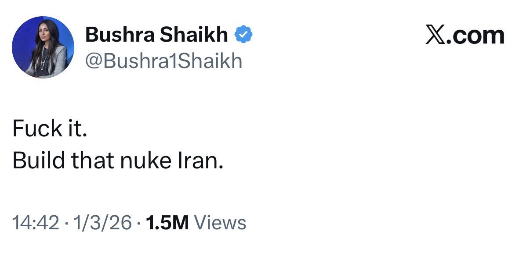The image size is (530, 253).
Task: Click the word "nuke" in the tweet
Action: [141, 160]
